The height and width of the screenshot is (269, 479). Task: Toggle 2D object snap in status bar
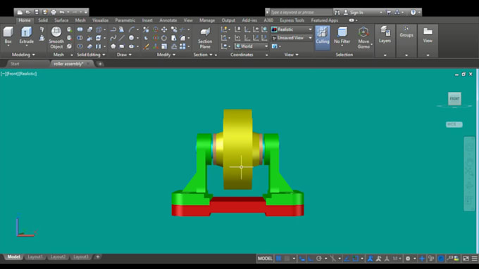tap(355, 258)
